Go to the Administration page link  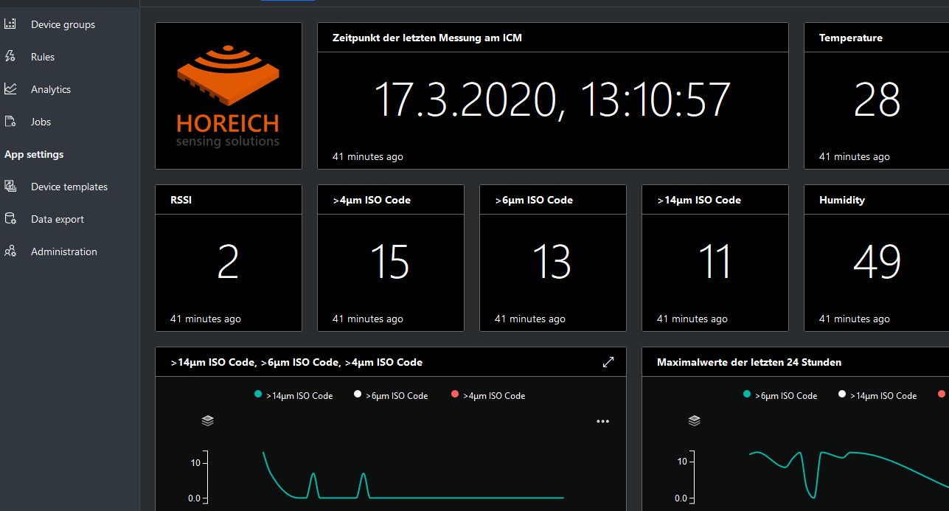(x=64, y=251)
